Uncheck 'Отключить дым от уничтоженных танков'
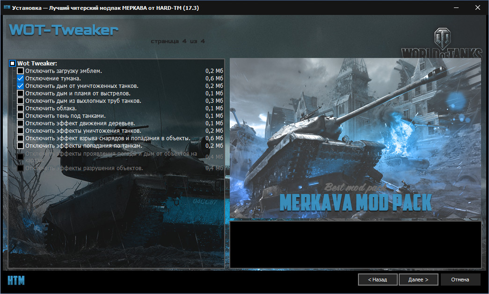 coord(20,86)
